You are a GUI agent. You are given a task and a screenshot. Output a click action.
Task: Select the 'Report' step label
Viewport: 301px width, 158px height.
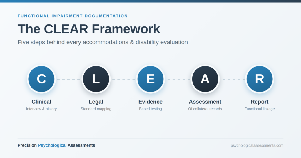[x=260, y=102]
